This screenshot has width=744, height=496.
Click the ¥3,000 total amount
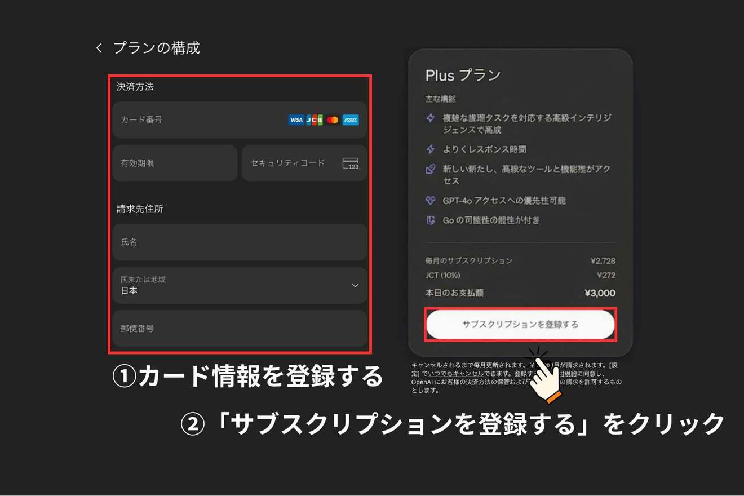click(x=600, y=293)
